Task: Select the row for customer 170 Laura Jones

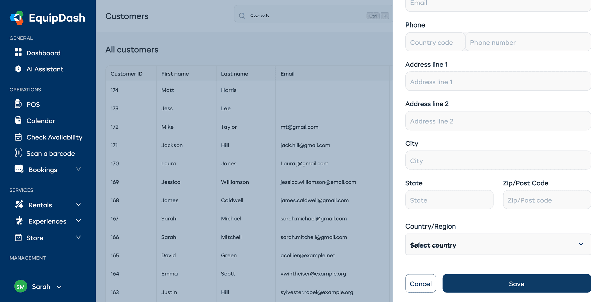Action: tap(235, 163)
